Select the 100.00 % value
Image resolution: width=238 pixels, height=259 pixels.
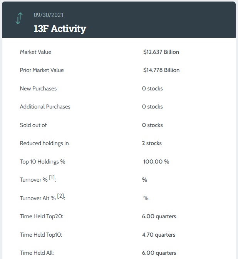[156, 162]
